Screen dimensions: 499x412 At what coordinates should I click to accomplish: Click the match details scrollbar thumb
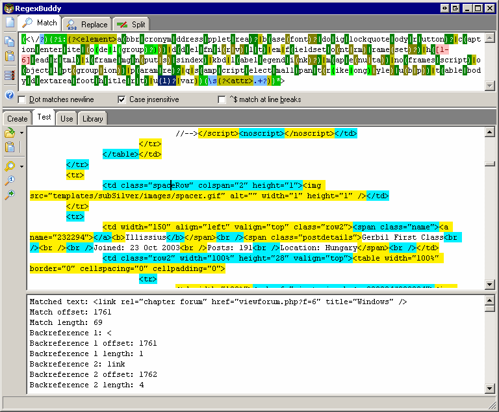coord(490,308)
